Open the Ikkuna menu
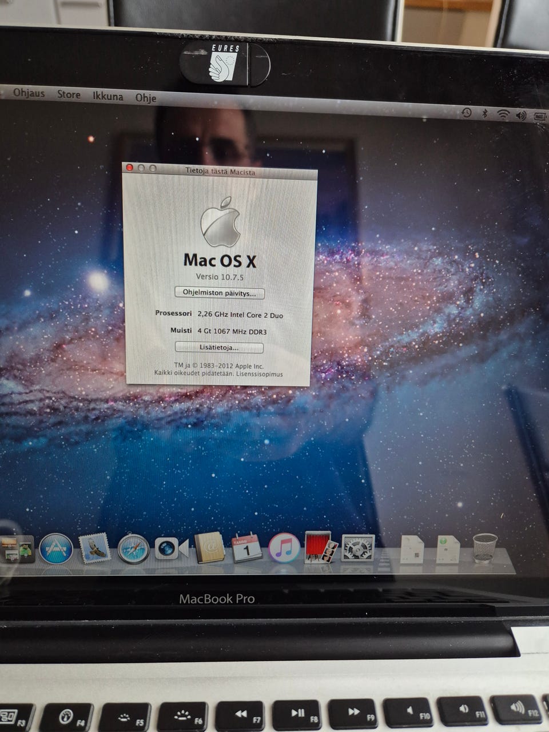The width and height of the screenshot is (549, 732). pyautogui.click(x=108, y=96)
